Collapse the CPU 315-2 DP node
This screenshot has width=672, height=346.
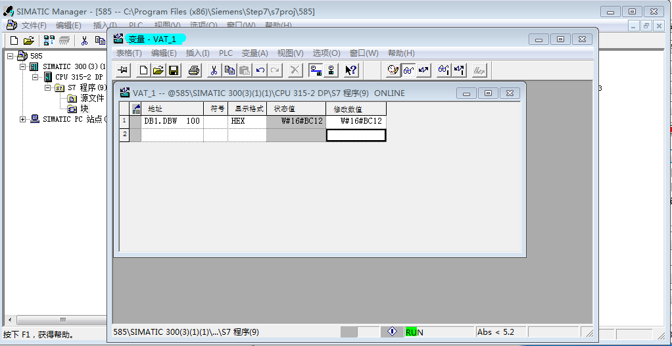[36, 78]
